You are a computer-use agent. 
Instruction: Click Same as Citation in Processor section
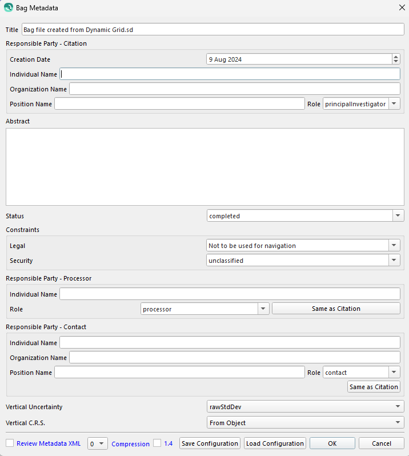336,309
